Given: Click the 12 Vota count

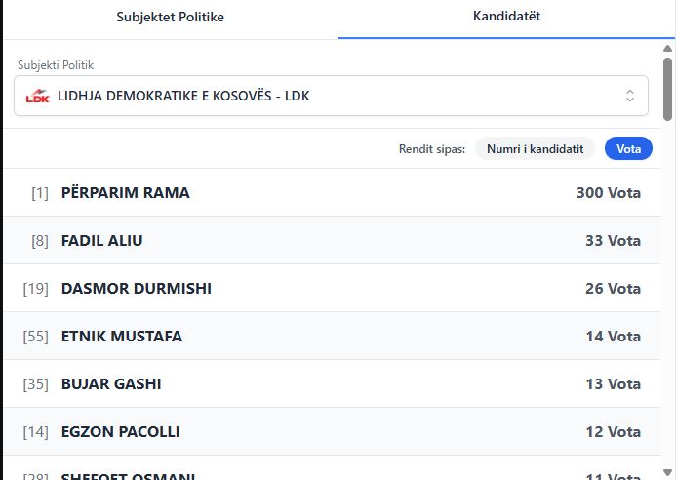Looking at the screenshot, I should tap(613, 432).
